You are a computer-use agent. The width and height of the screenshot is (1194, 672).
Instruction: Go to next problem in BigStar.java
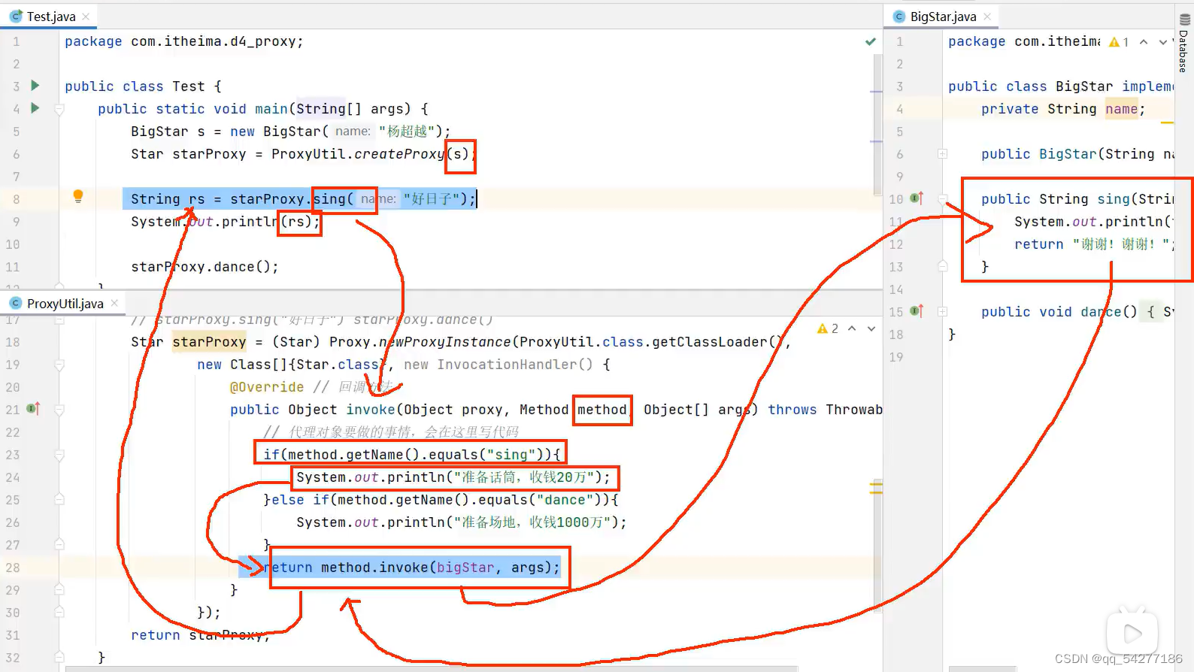(1163, 42)
